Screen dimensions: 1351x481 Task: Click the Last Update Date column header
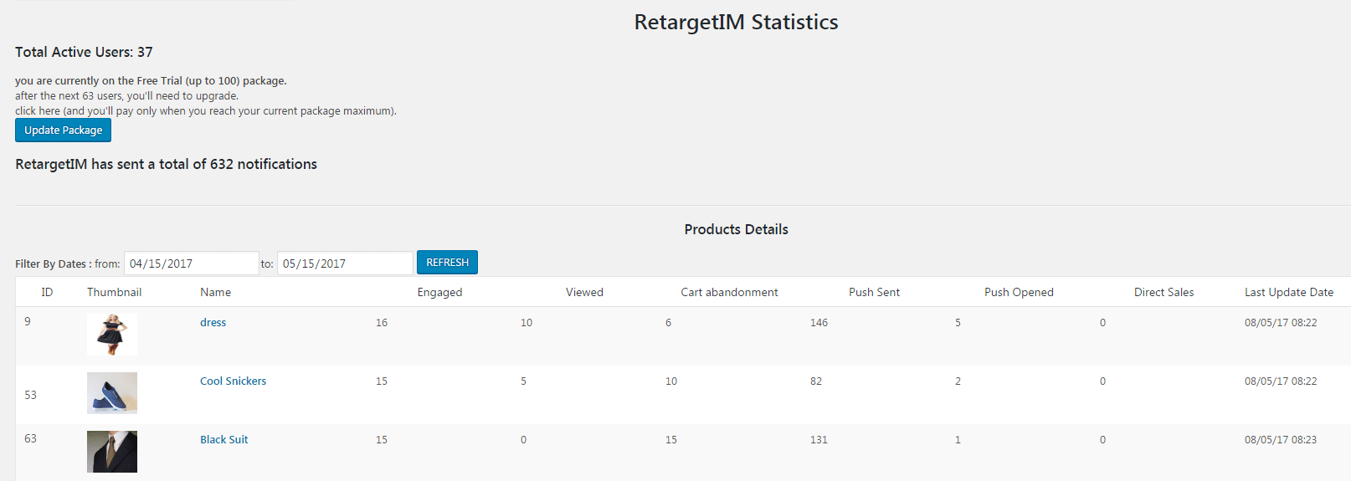1289,292
